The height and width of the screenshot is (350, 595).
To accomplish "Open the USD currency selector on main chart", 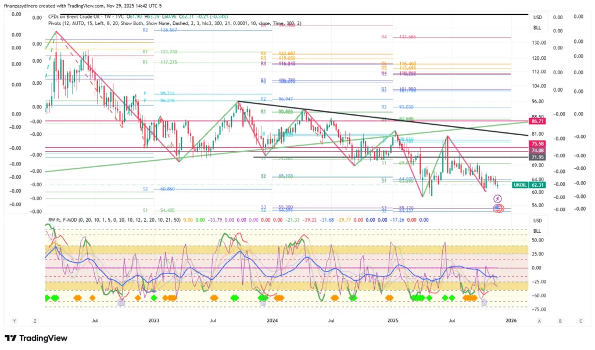I will pyautogui.click(x=537, y=17).
